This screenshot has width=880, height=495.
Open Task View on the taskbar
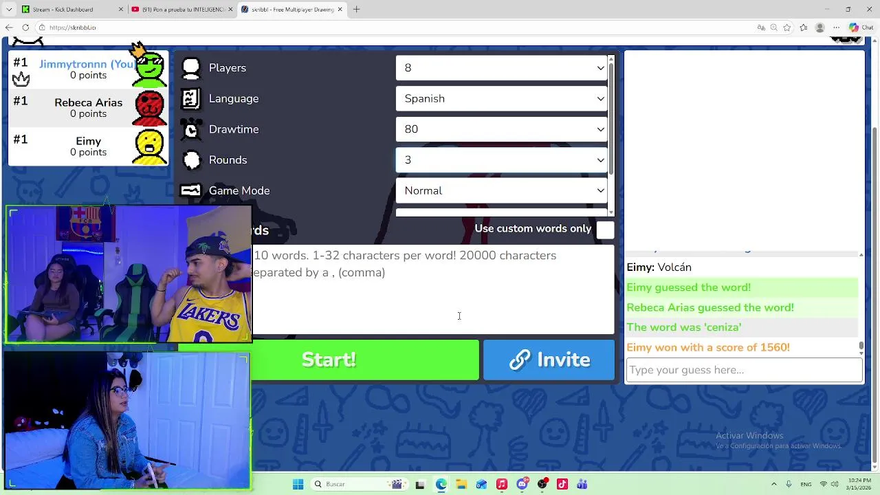tap(420, 484)
